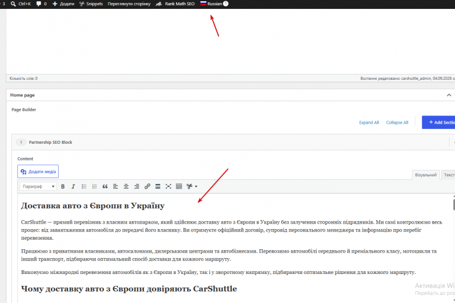Open the Snippets menu in admin bar
The image size is (455, 303).
[x=91, y=4]
